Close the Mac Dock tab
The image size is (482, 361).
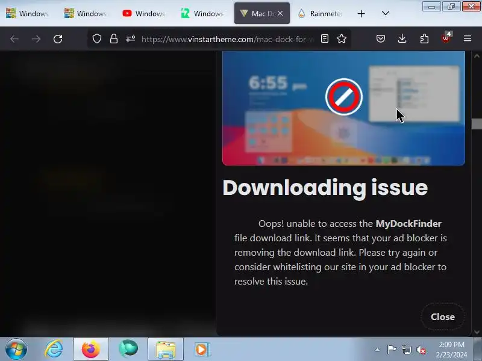(280, 13)
